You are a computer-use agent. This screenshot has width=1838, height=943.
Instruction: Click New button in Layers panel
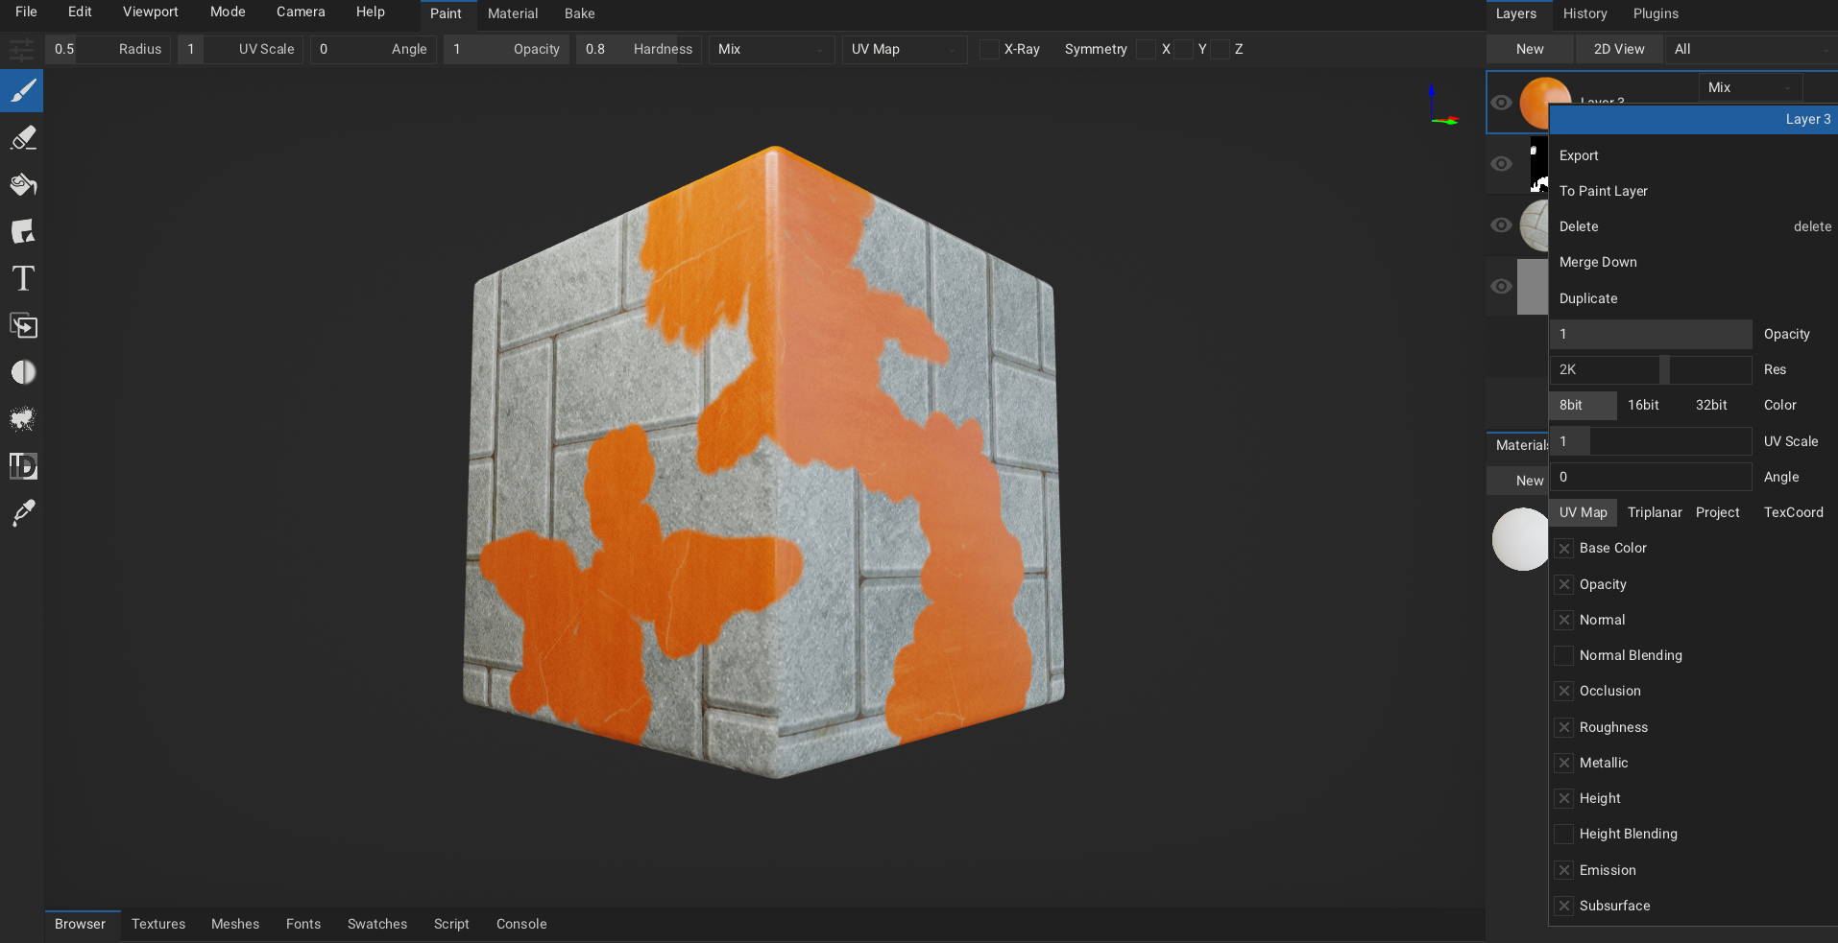tap(1530, 49)
